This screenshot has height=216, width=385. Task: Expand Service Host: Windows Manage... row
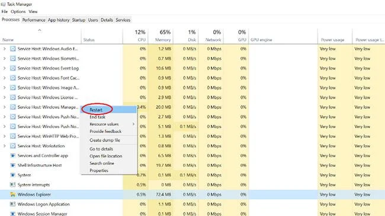point(4,107)
